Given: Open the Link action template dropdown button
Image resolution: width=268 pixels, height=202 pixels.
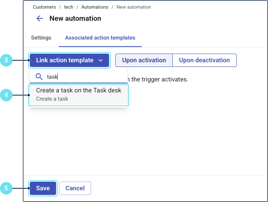Looking at the screenshot, I should click(x=65, y=60).
